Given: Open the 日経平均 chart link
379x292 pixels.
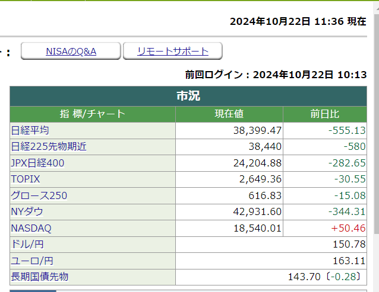Looking at the screenshot, I should 30,130.
